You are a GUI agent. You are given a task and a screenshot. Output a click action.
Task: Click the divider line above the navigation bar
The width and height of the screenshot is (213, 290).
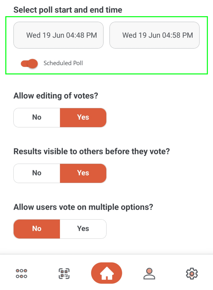click(106, 254)
